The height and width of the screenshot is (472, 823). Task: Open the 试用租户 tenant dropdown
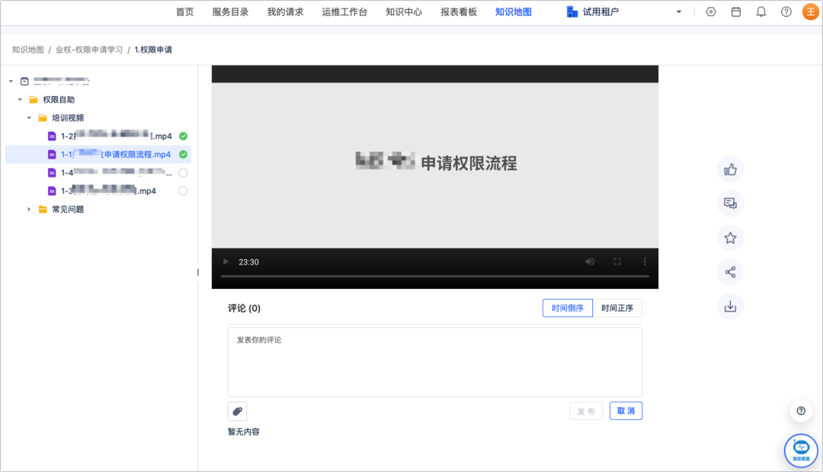(x=679, y=11)
